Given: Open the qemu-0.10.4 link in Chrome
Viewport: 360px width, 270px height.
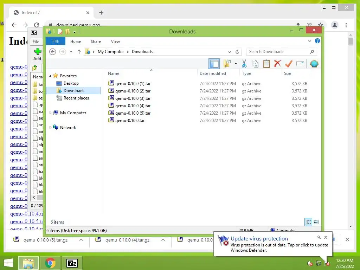Looking at the screenshot, I should [x=27, y=214].
